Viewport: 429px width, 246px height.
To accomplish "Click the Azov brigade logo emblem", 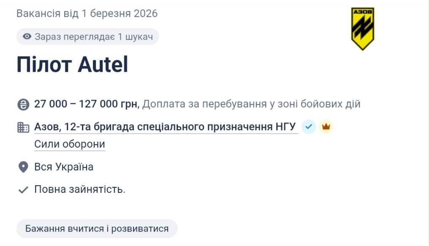I will pos(362,25).
